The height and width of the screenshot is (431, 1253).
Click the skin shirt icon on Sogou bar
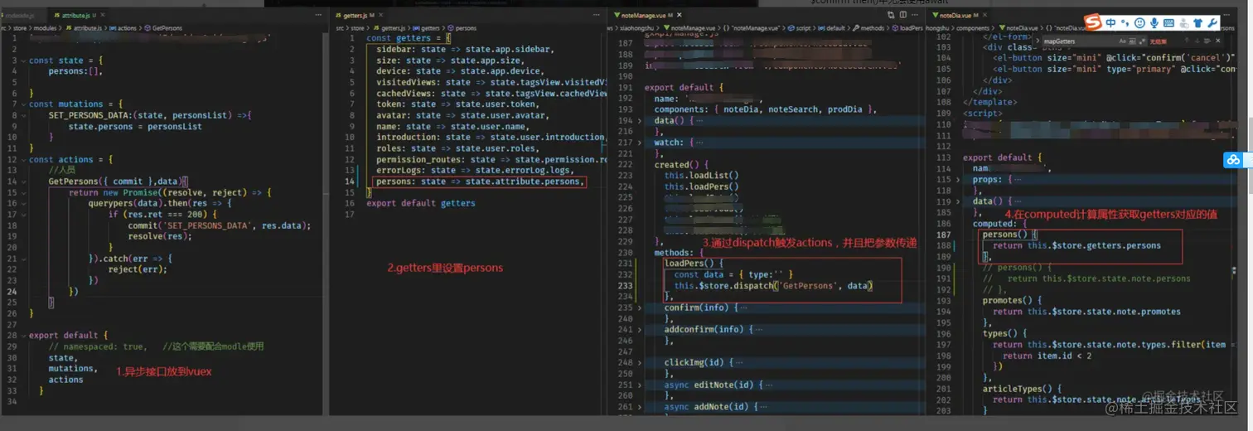point(1198,23)
